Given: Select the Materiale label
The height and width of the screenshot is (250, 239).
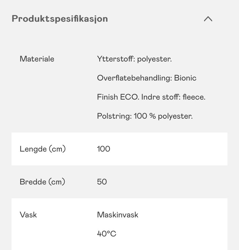Looking at the screenshot, I should [x=37, y=59].
